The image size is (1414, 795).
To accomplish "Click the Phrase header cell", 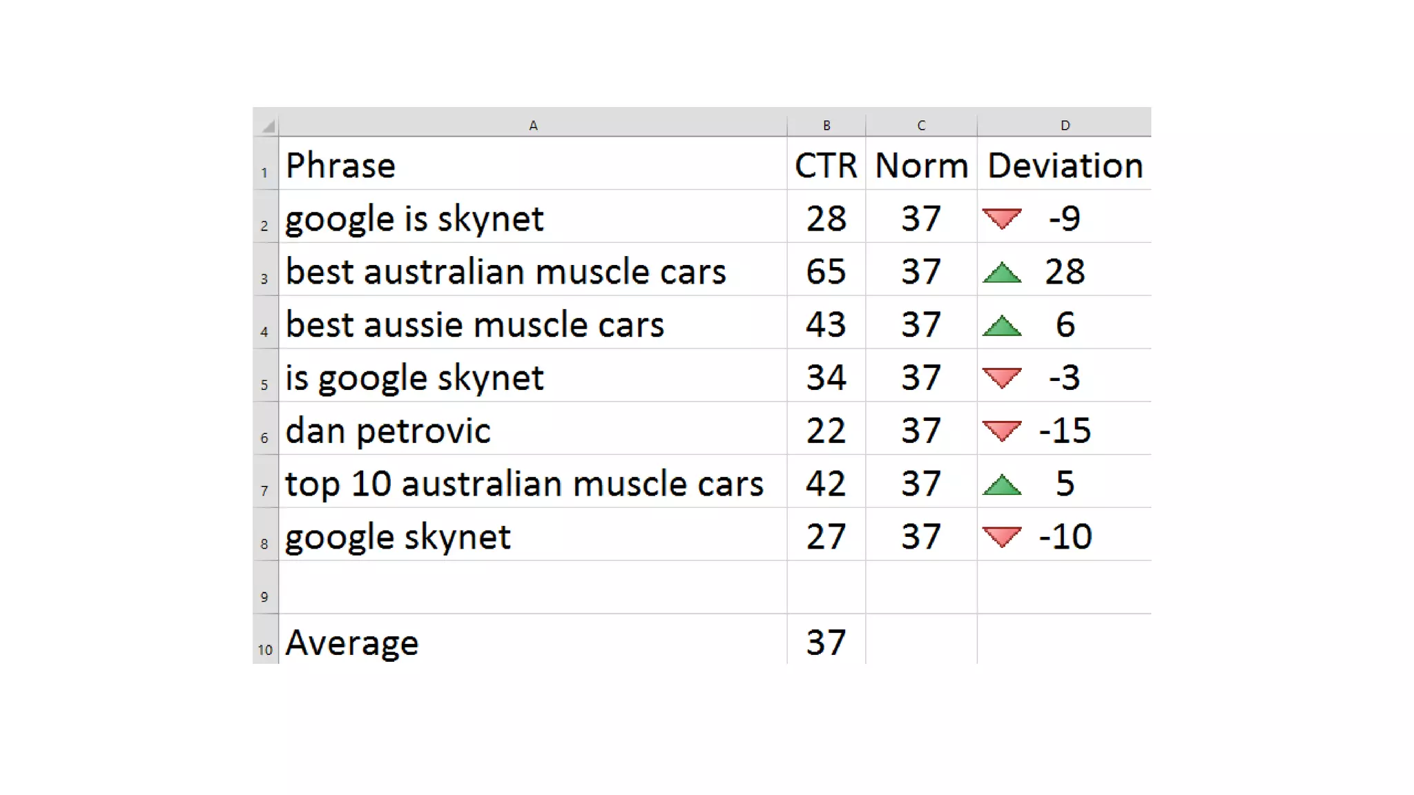I will coord(341,166).
